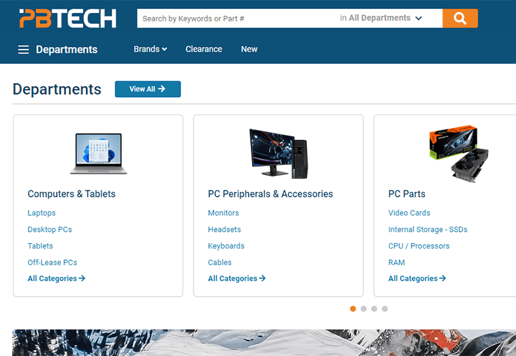Open All Categories under PC Parts

tap(417, 279)
